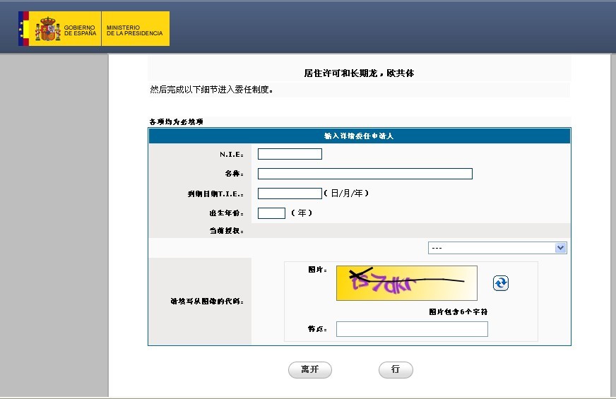
Task: Click the 请填写从图像的代码 label
Action: point(202,302)
